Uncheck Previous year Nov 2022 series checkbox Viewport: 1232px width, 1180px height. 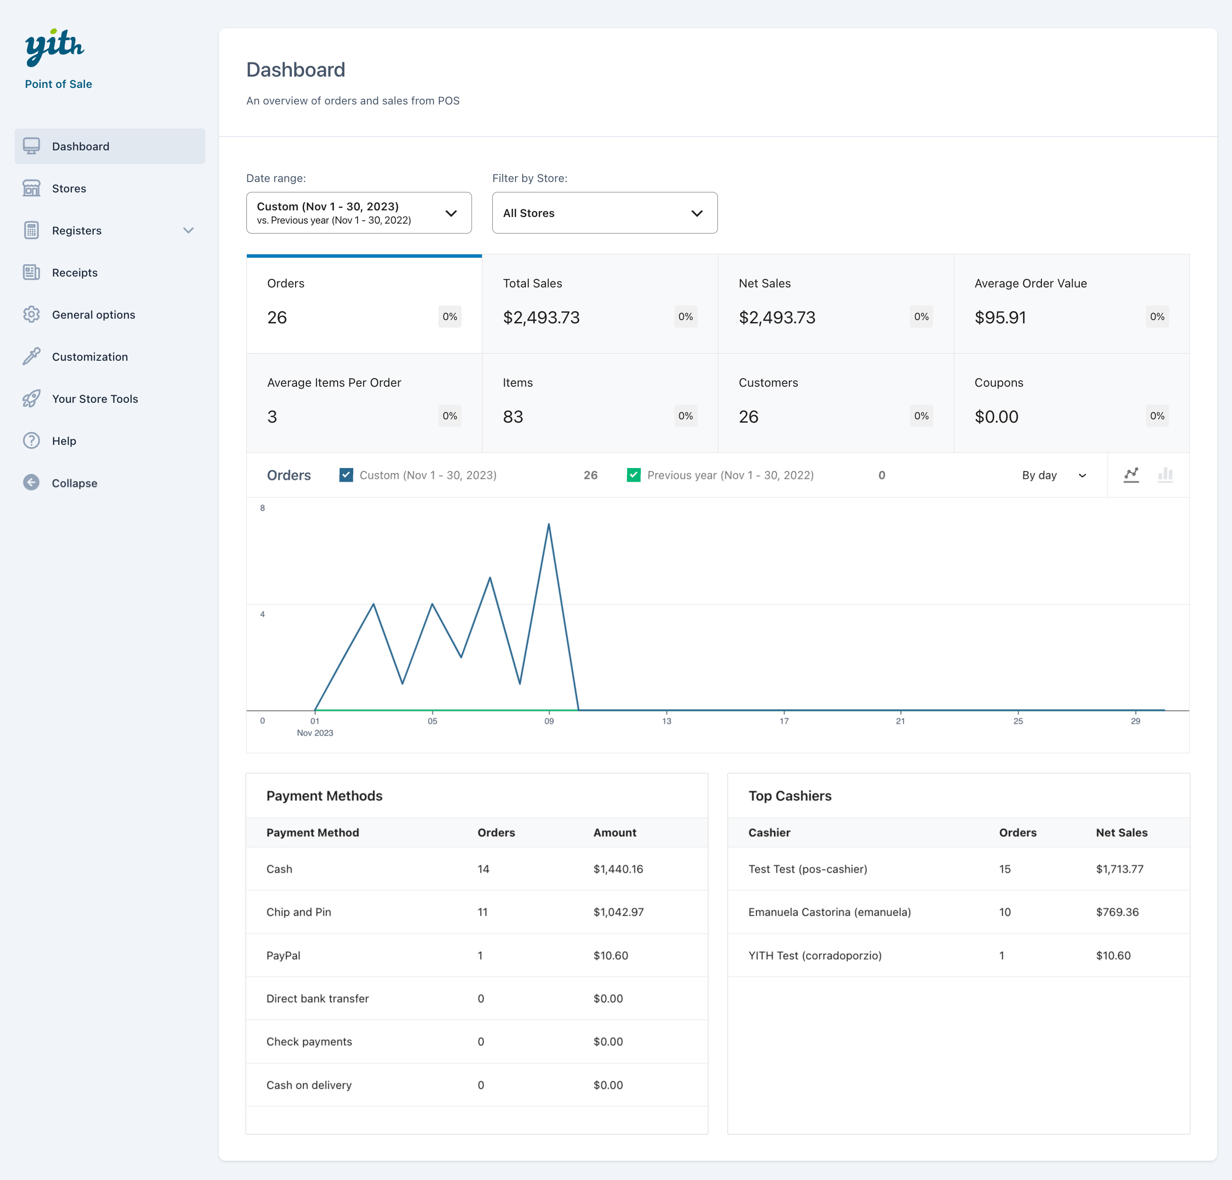click(x=634, y=475)
